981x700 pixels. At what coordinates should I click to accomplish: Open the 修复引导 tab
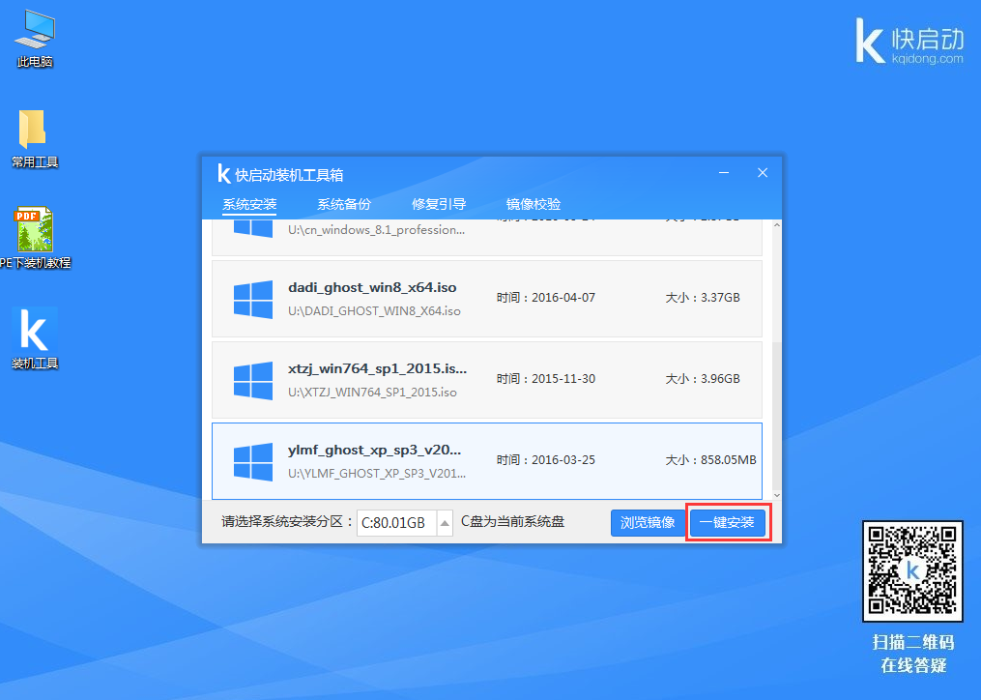click(x=440, y=204)
